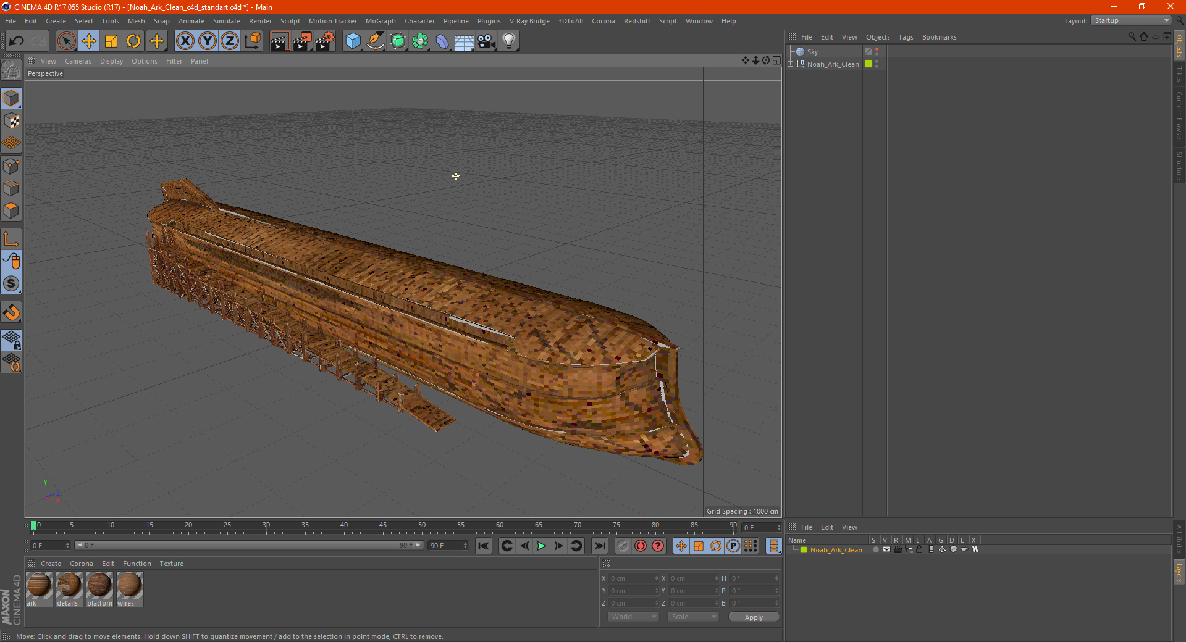Toggle Noah_Ark_Clean layer viewport visibility eye
Viewport: 1186px width, 642px height.
pyautogui.click(x=886, y=549)
